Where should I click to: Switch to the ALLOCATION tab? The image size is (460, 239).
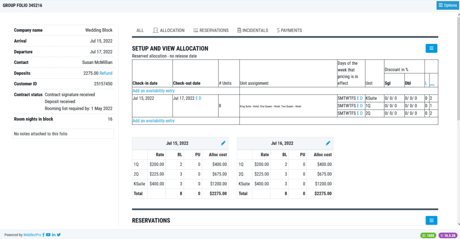coord(169,30)
